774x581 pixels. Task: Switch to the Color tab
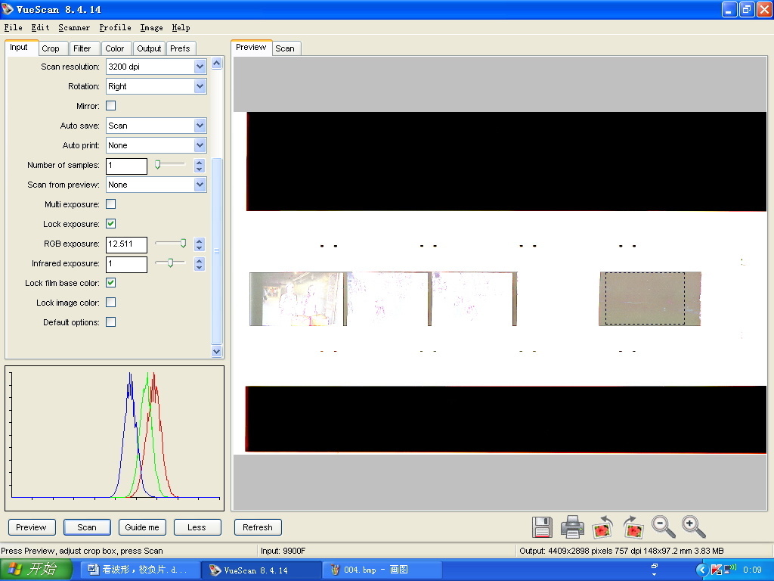115,48
